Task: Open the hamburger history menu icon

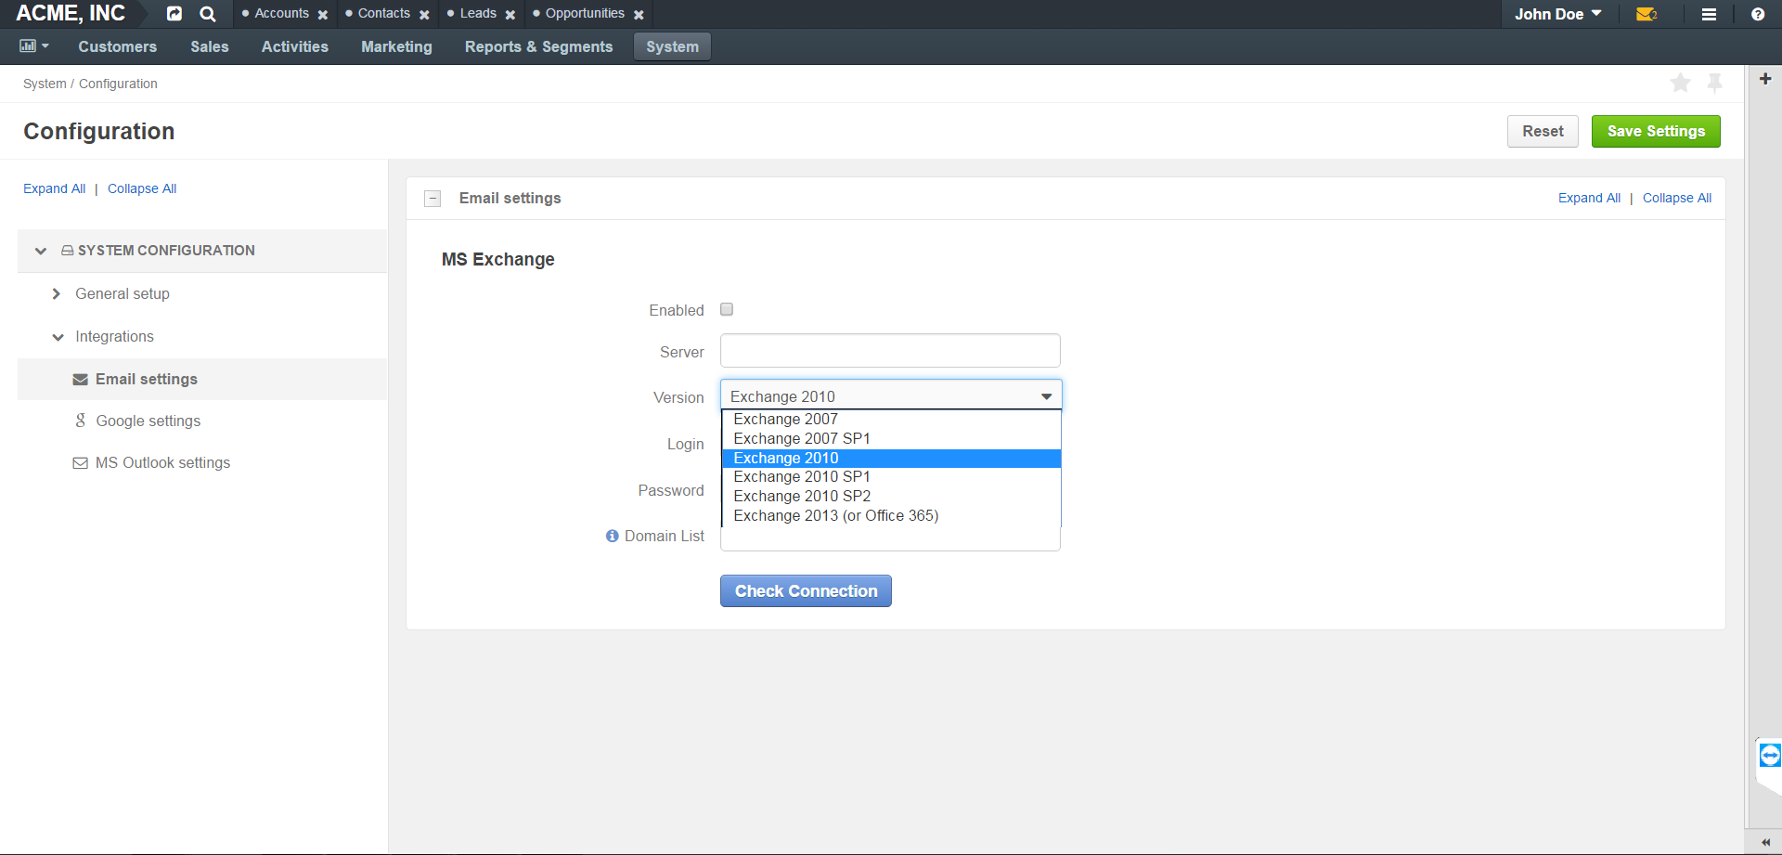Action: [1709, 14]
